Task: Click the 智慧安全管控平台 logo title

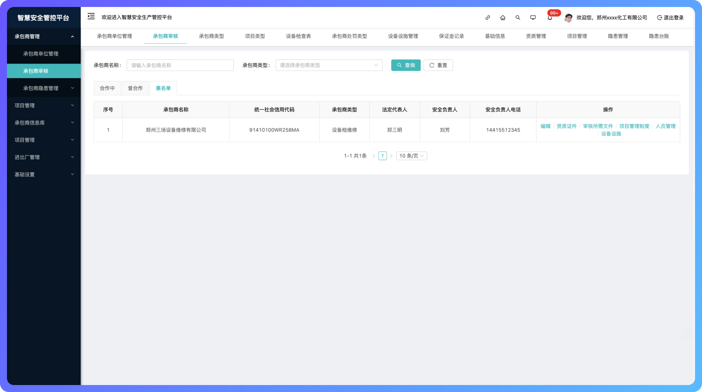Action: tap(43, 18)
